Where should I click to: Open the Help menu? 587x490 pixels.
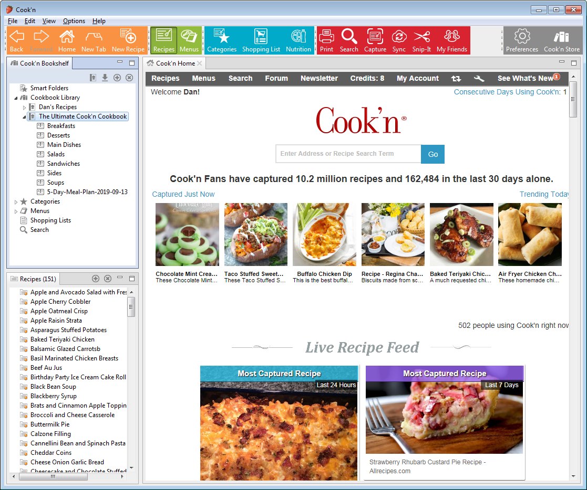point(99,21)
